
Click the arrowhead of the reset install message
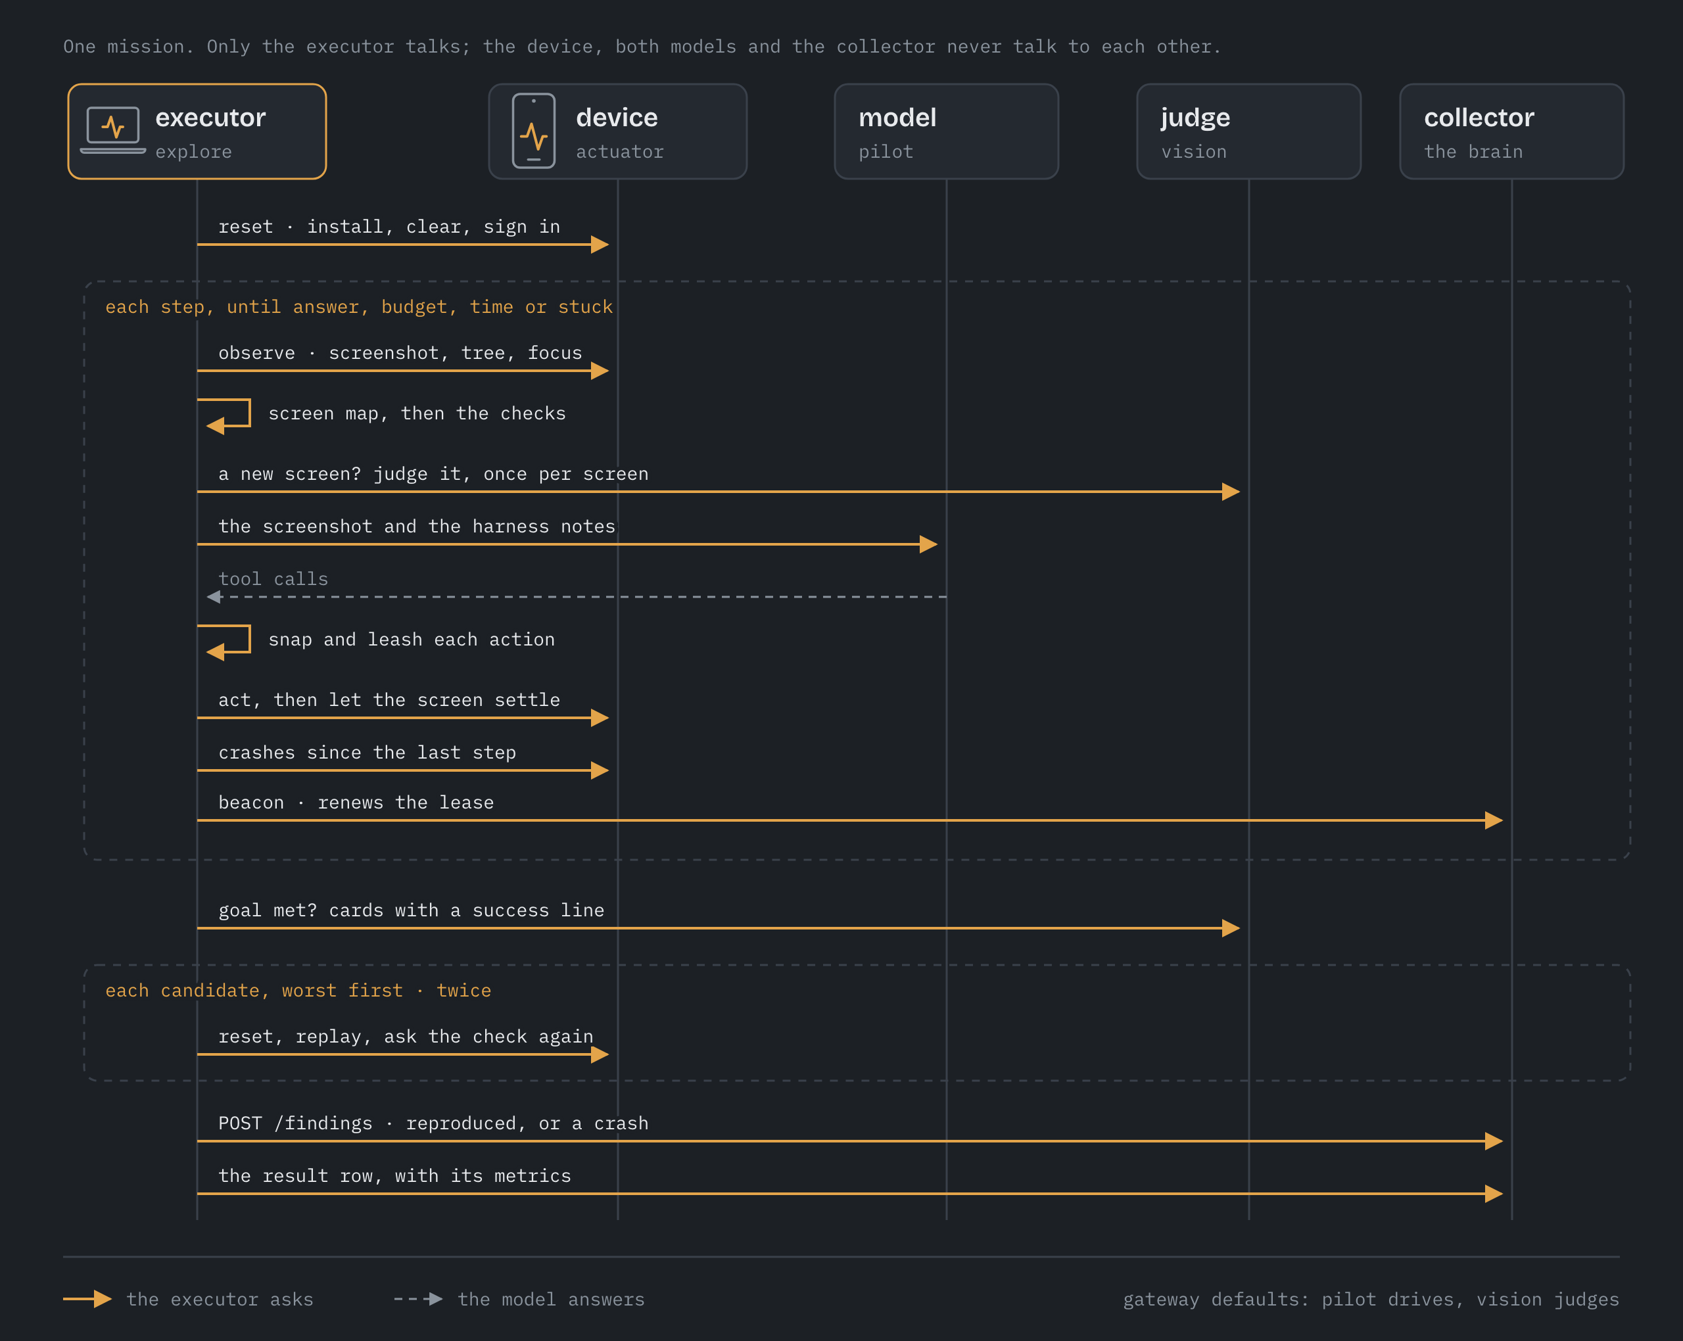600,245
